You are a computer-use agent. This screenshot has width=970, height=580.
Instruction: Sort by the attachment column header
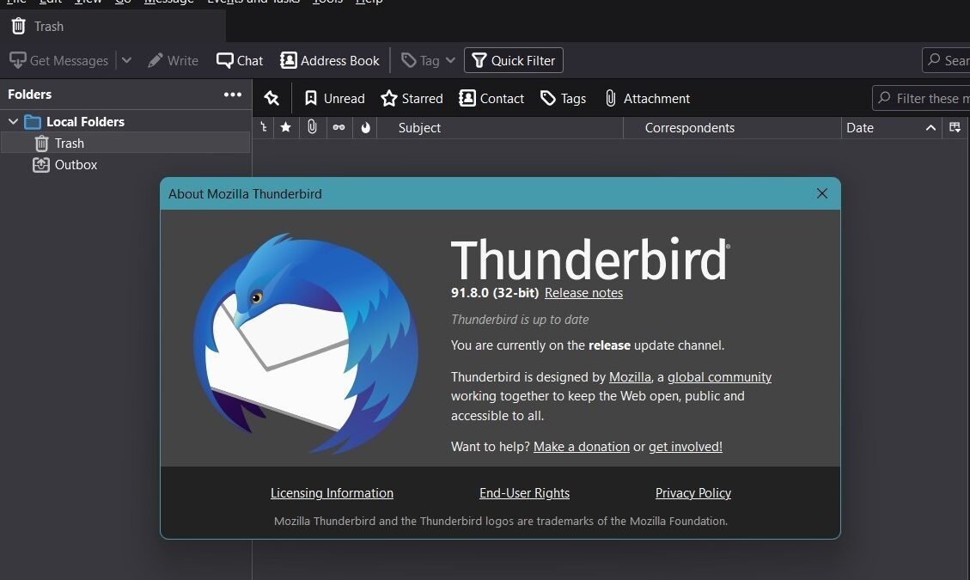click(313, 127)
